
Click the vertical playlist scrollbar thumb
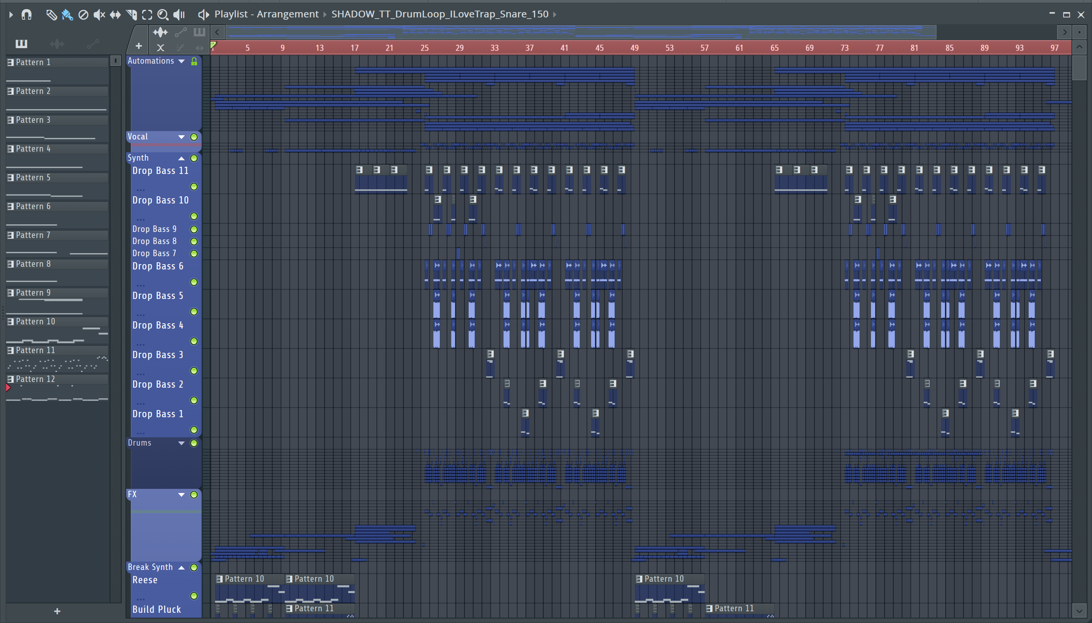(x=1079, y=67)
